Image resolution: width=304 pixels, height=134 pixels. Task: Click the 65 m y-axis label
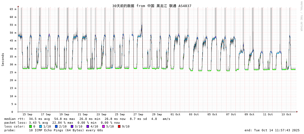pos(13,9)
